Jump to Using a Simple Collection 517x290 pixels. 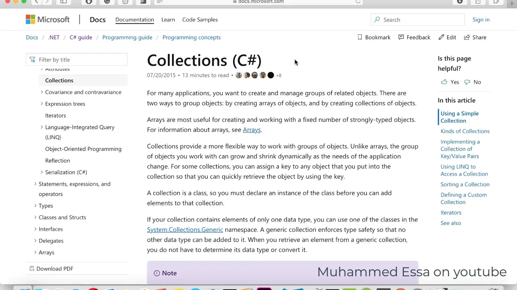460,117
